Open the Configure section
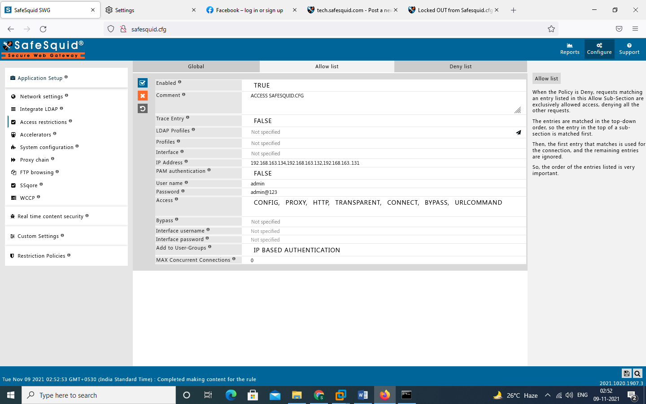The image size is (646, 404). click(x=599, y=49)
